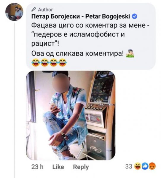Click the first laughing-crying emoji
Image resolution: width=161 pixels, height=178 pixels.
coord(36,62)
